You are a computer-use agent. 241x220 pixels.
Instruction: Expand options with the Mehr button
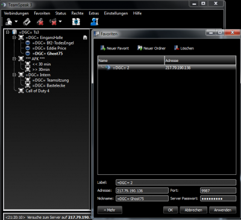pos(110,210)
